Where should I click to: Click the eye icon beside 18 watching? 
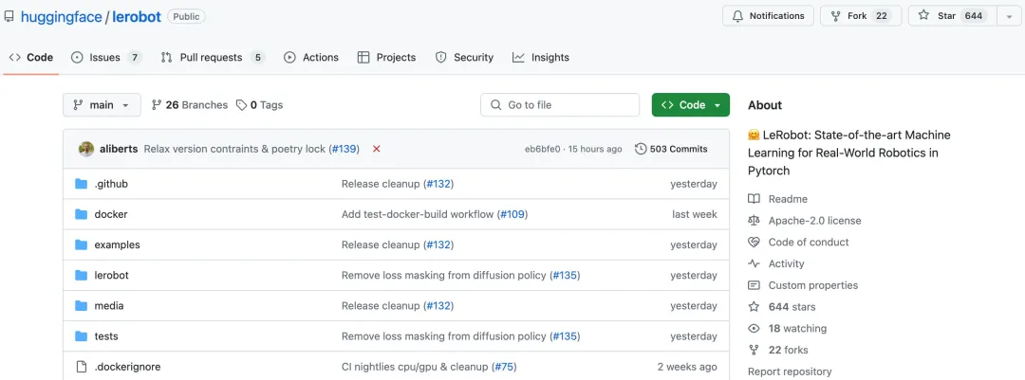click(754, 329)
